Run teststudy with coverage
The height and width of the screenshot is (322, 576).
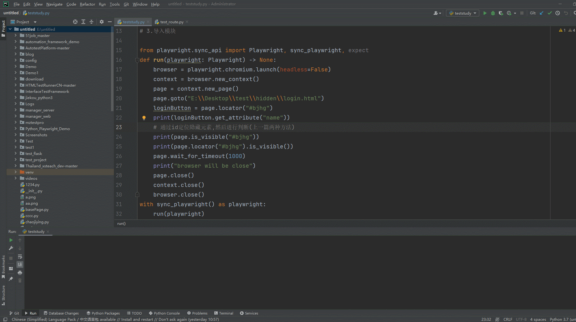[x=501, y=13]
